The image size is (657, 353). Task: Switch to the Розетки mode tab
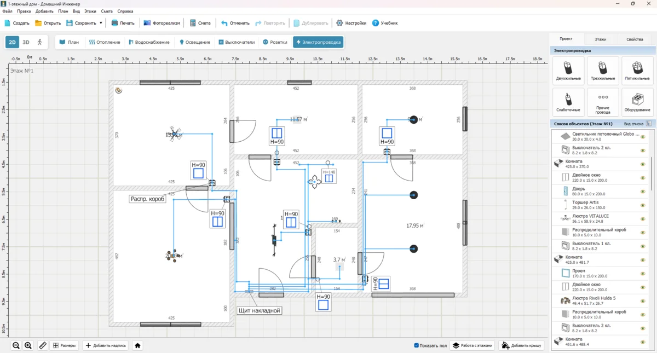pyautogui.click(x=275, y=42)
